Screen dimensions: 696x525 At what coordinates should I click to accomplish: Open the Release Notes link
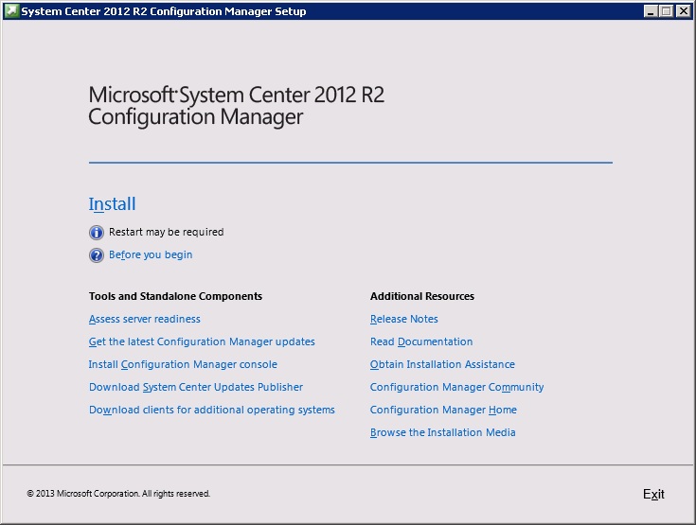[404, 320]
